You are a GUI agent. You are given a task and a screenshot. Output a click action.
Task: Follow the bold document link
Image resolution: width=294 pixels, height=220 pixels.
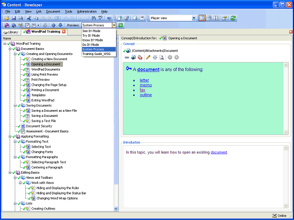click(148, 69)
